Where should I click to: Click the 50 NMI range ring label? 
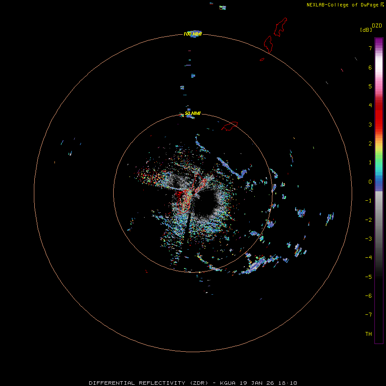click(x=193, y=113)
